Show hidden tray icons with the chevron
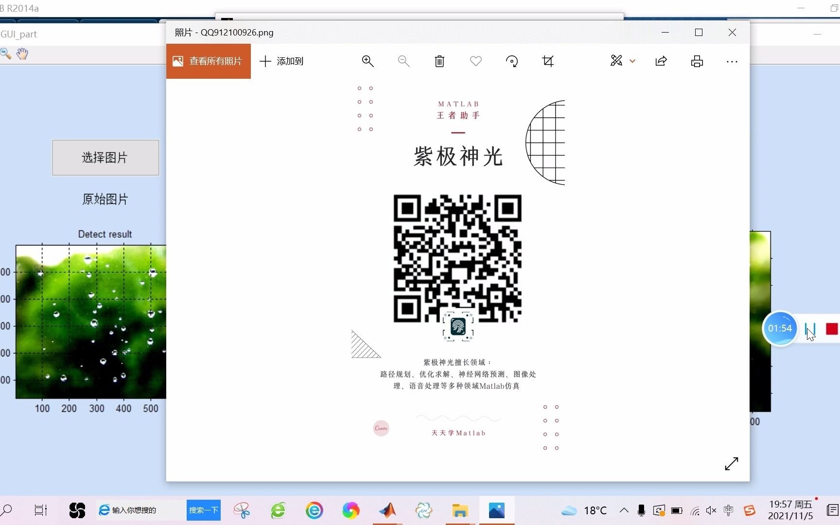Screen dimensions: 840x525 [624, 510]
